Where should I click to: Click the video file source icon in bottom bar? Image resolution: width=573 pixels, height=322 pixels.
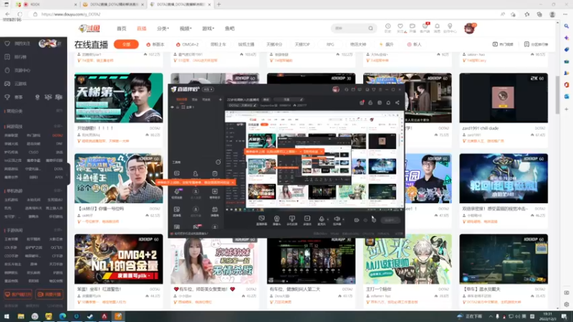307,220
